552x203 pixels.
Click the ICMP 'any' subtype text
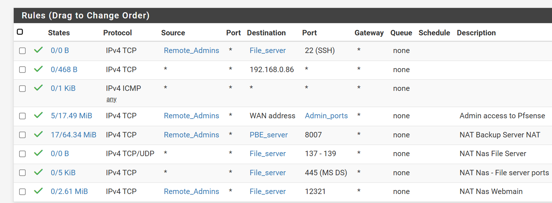tap(111, 99)
